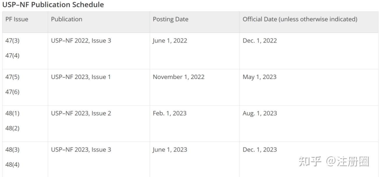
Task: Click the "Aug. 1, 2023" official date
Action: pyautogui.click(x=260, y=113)
